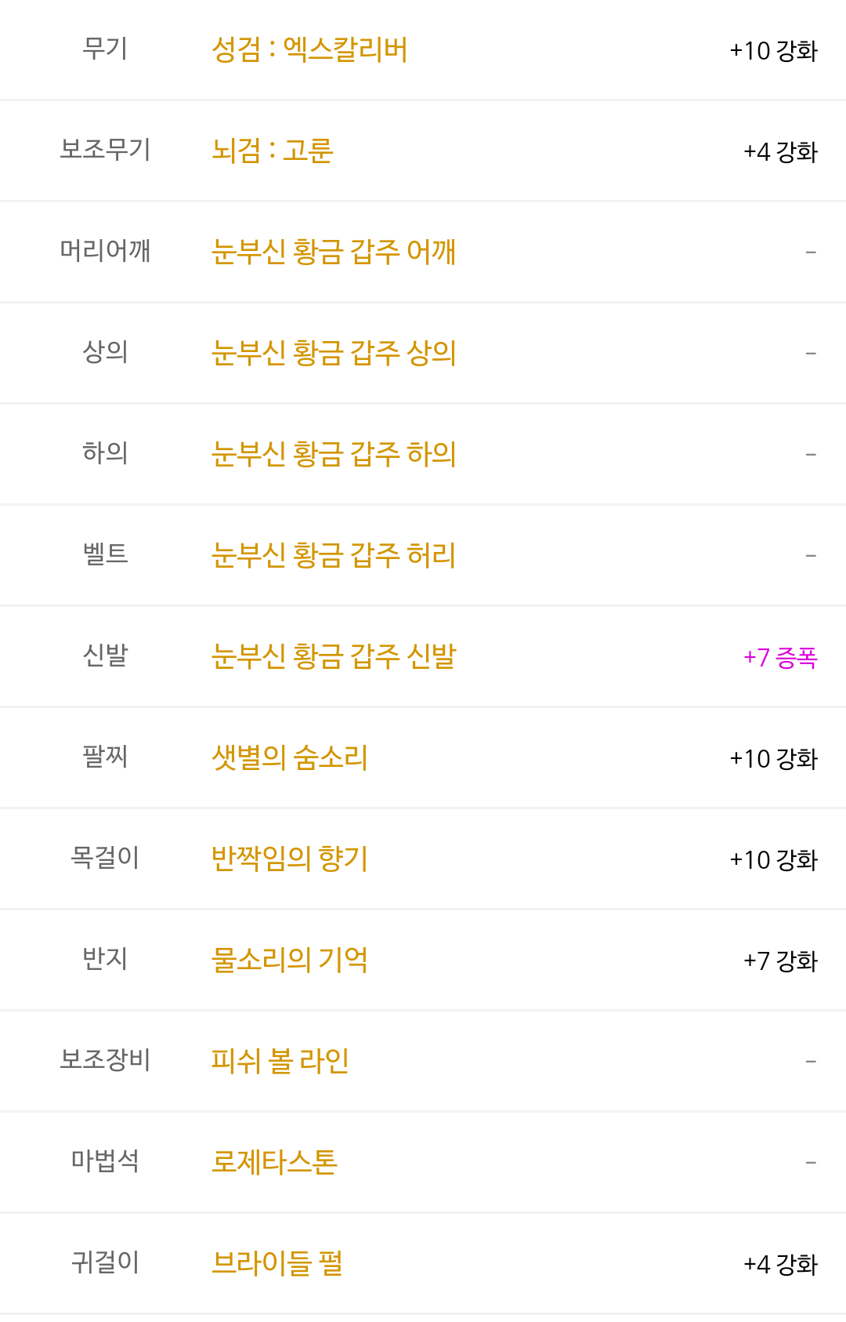Open the 뇌검 : 고룬 sub-weapon link
This screenshot has width=846, height=1322.
(273, 151)
